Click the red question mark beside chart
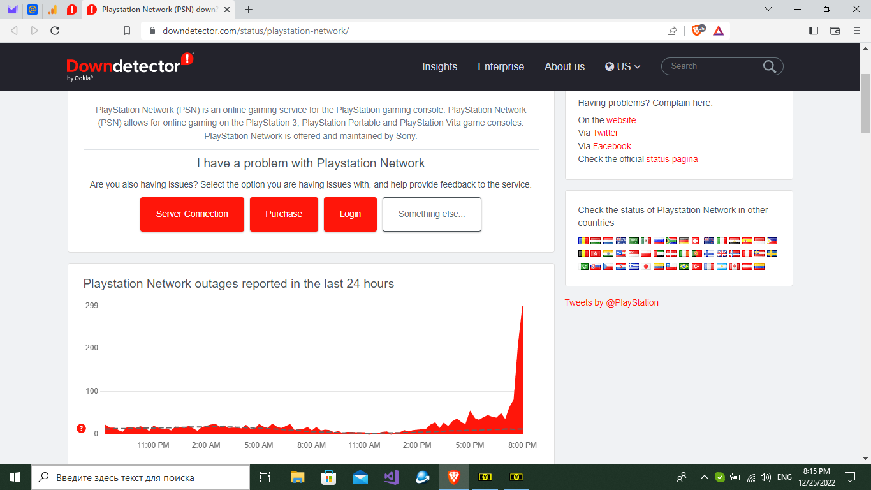The image size is (871, 490). click(x=81, y=428)
